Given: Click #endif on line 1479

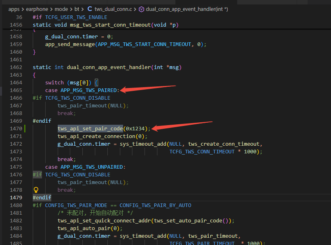Looking at the screenshot, I should [x=42, y=198].
